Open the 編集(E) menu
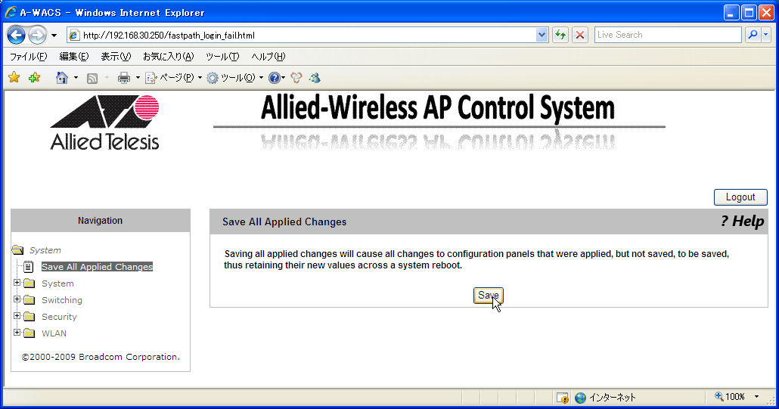The height and width of the screenshot is (409, 779). 74,57
